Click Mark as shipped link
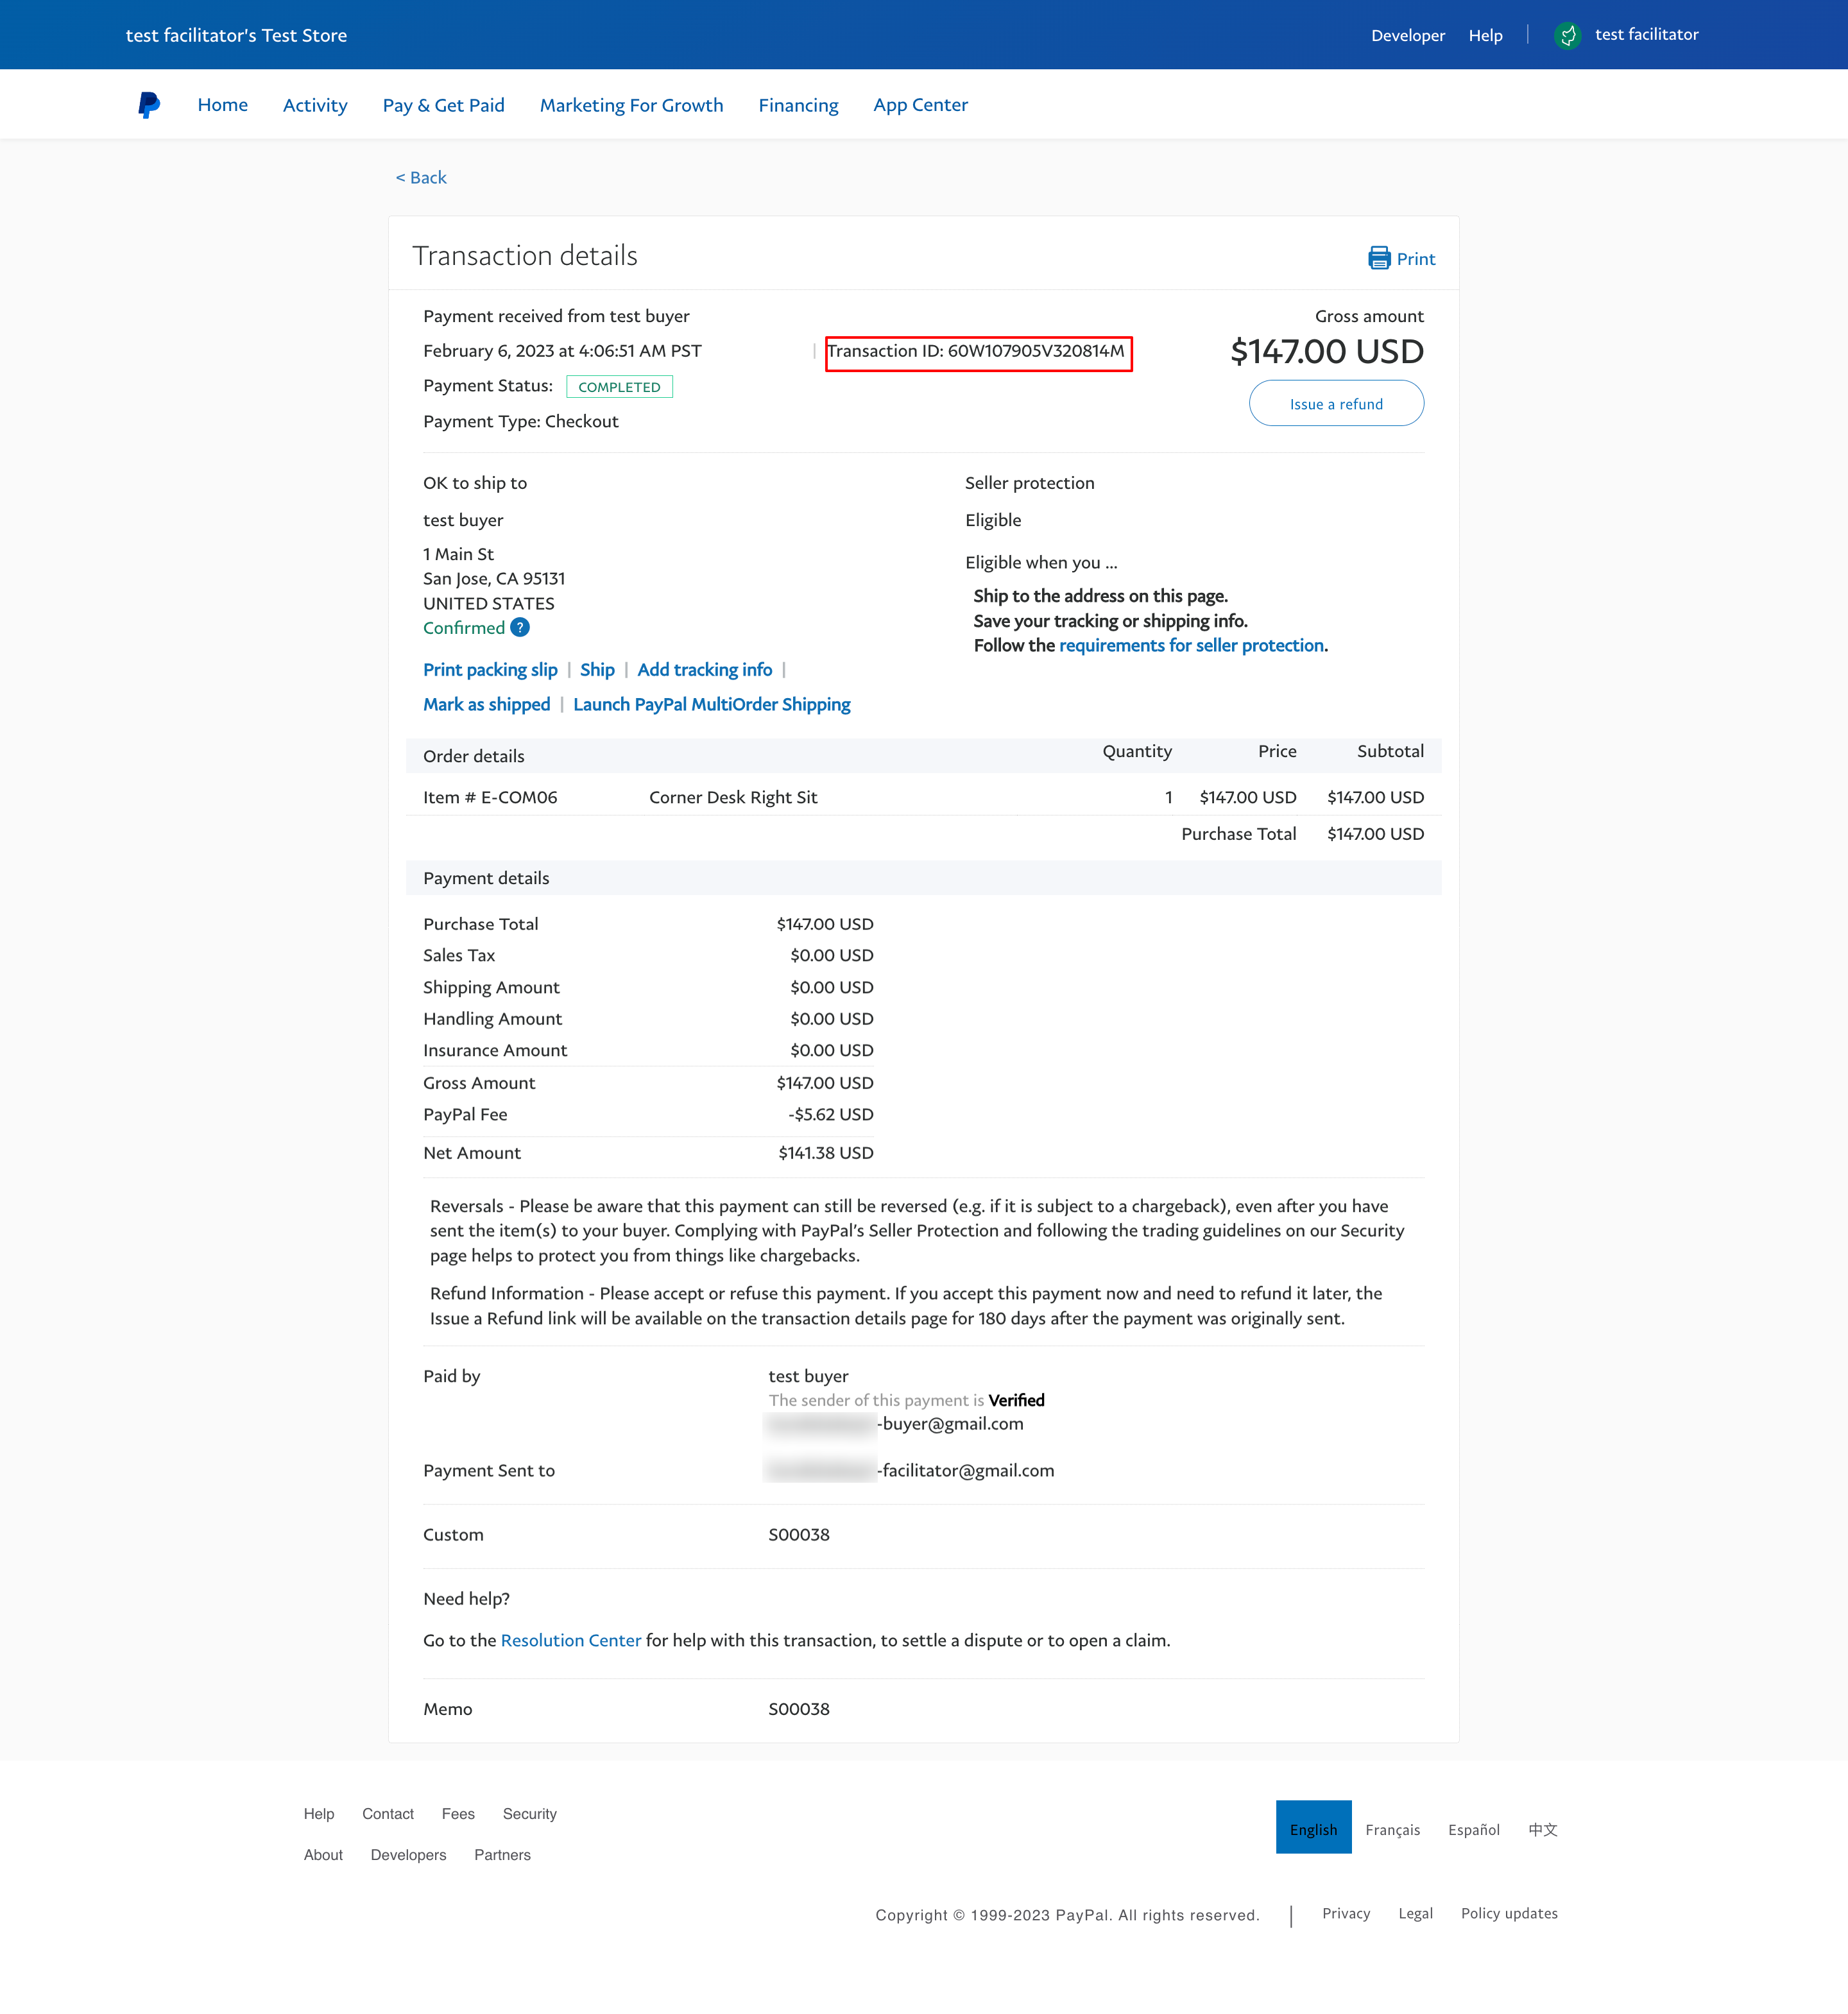The height and width of the screenshot is (2014, 1848). click(x=486, y=704)
